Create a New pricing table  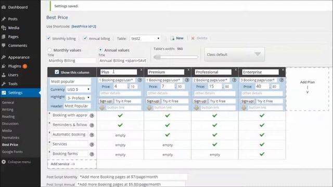[177, 38]
